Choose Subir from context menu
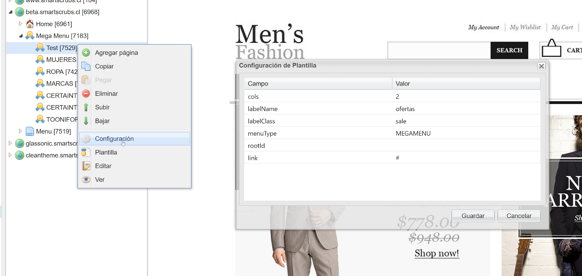 pyautogui.click(x=135, y=107)
